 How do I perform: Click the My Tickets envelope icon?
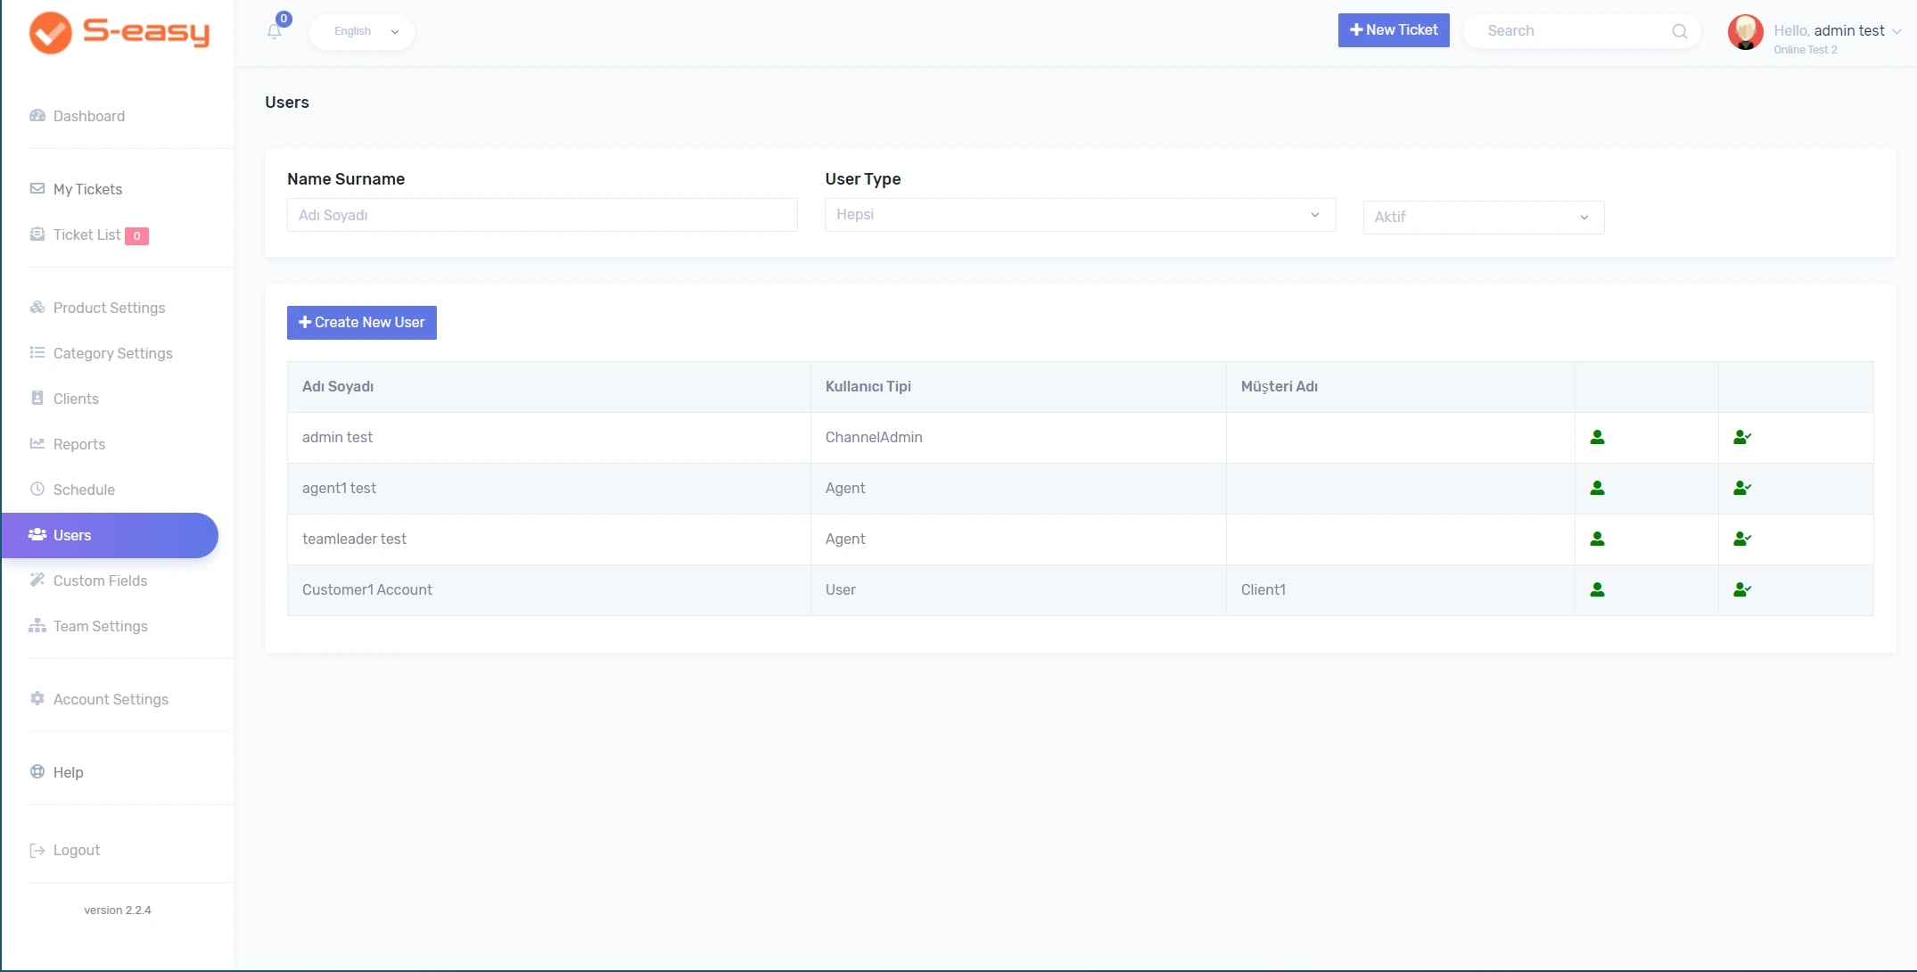pos(37,188)
